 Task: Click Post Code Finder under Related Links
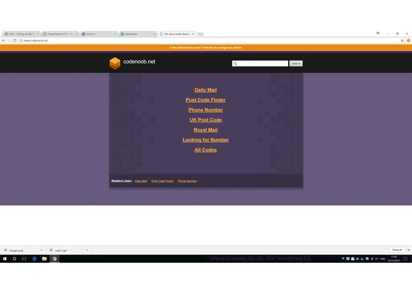[162, 181]
